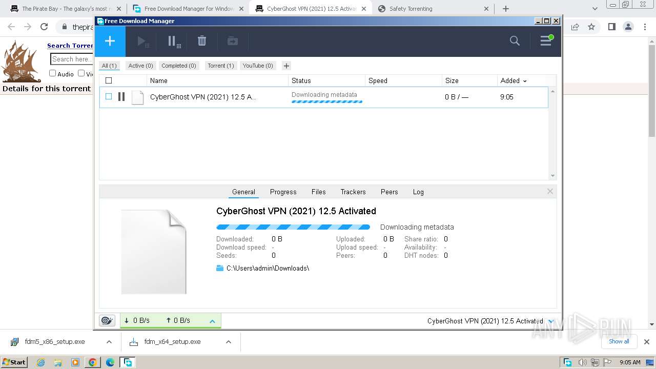Image resolution: width=656 pixels, height=369 pixels.
Task: Delete the download using the trash icon
Action: pos(202,41)
